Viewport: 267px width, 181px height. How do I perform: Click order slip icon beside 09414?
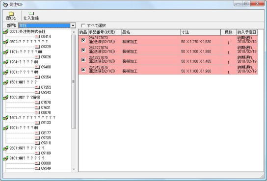tap(37, 37)
